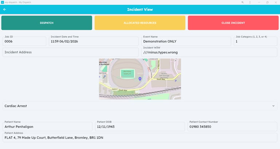This screenshot has height=149, width=280.
Task: Click the parking P icon on map right
Action: click(x=176, y=81)
